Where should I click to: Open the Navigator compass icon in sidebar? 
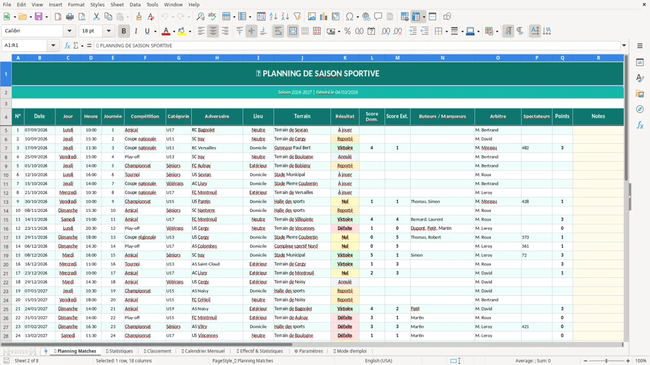click(640, 109)
